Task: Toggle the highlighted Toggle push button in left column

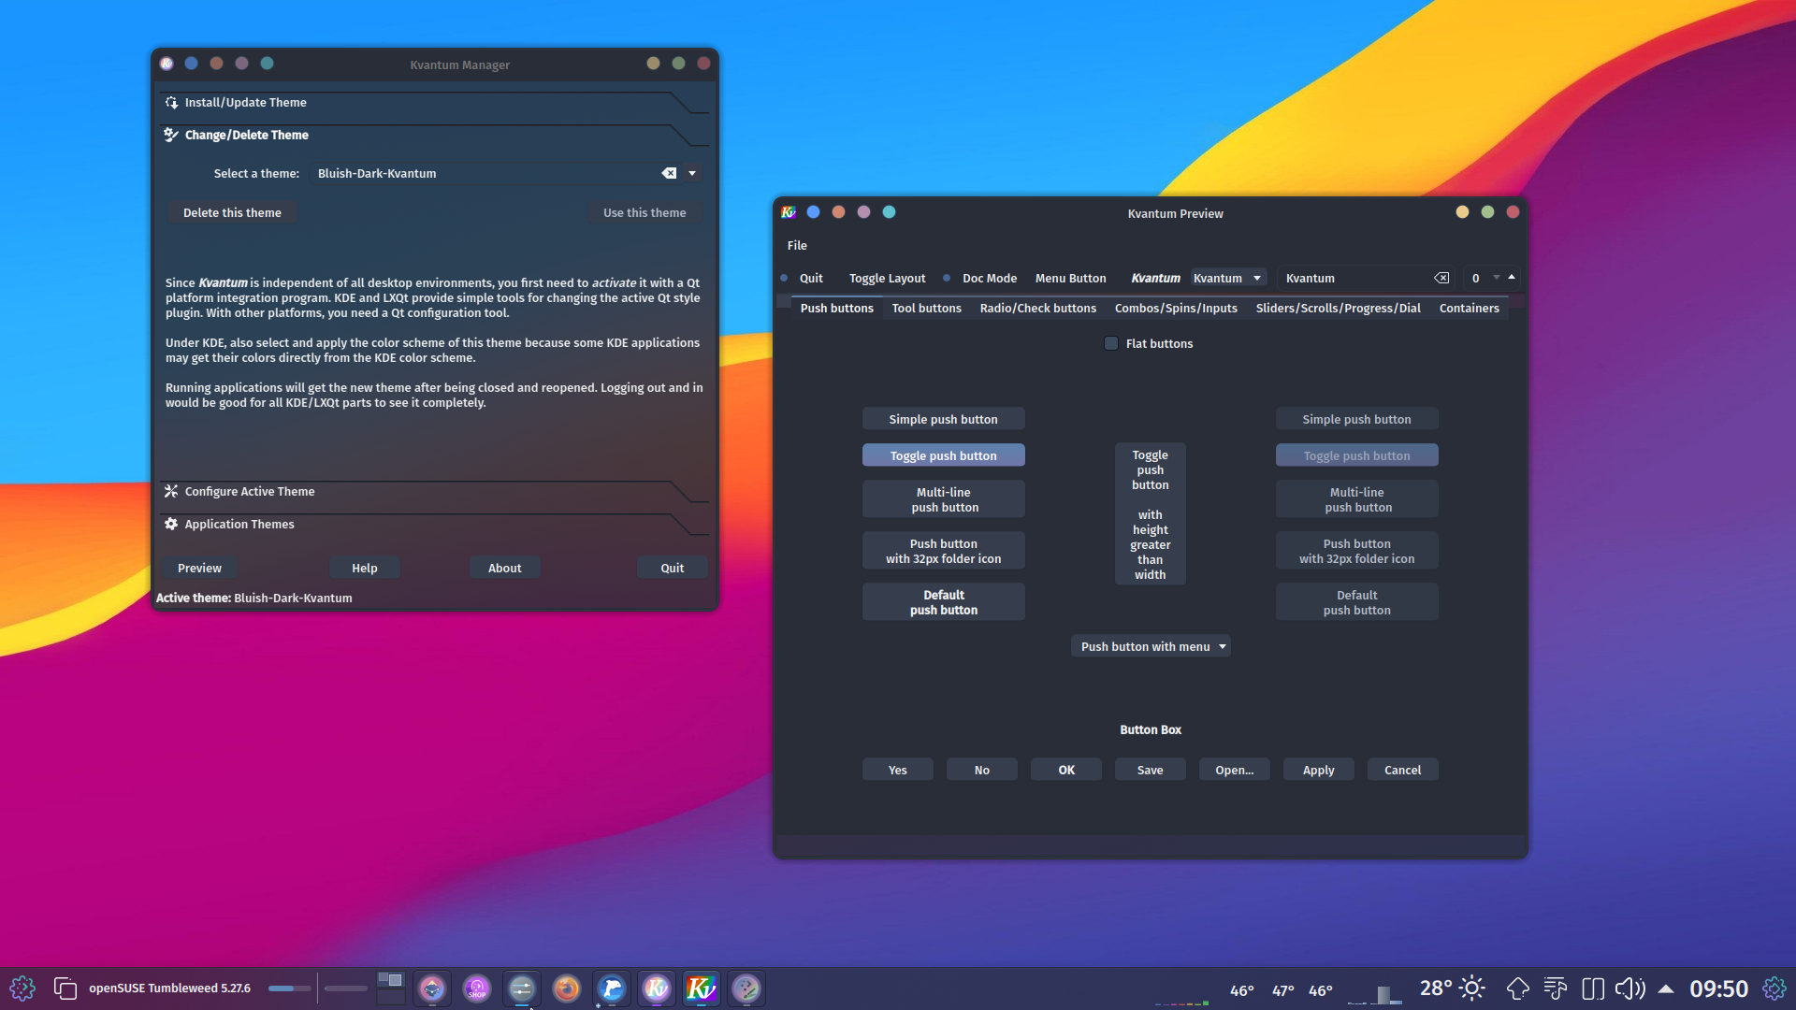Action: click(x=943, y=455)
